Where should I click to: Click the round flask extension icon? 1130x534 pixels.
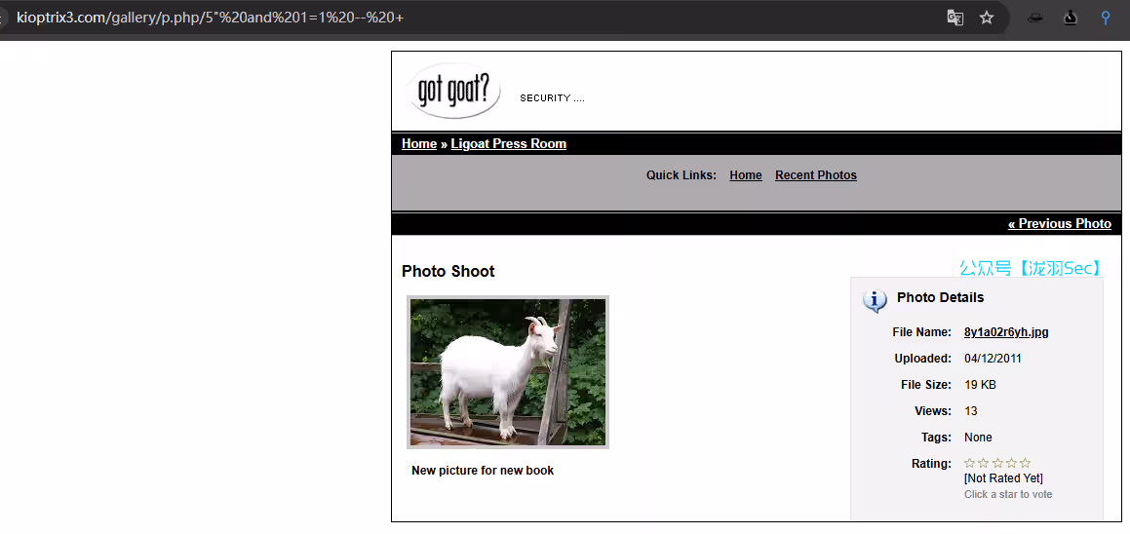[1070, 18]
